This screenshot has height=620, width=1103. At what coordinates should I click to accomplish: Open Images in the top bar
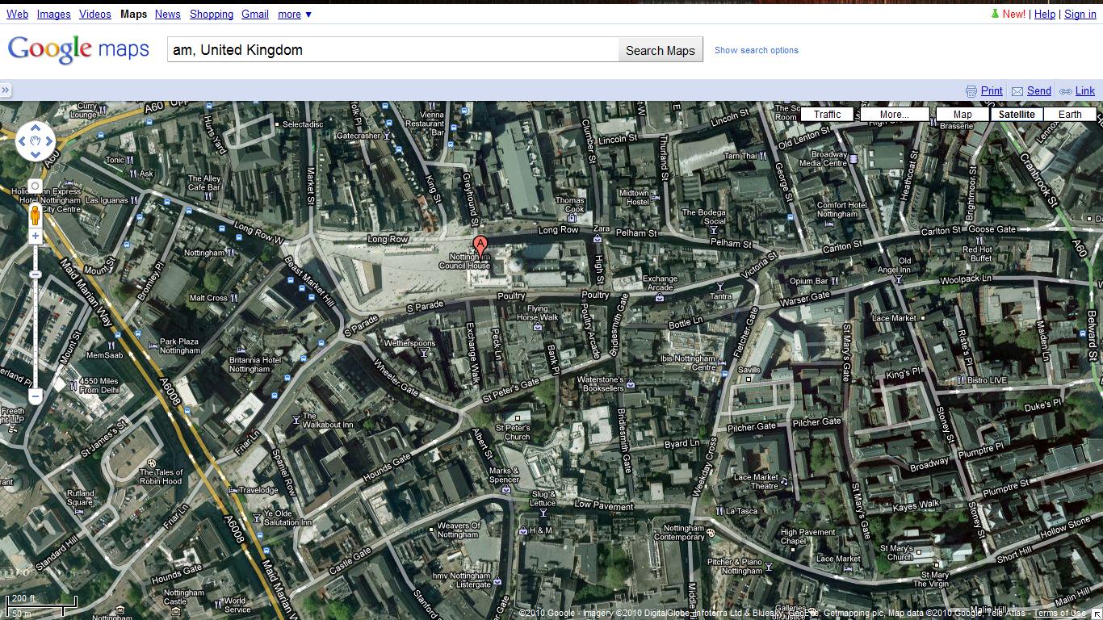(x=53, y=14)
